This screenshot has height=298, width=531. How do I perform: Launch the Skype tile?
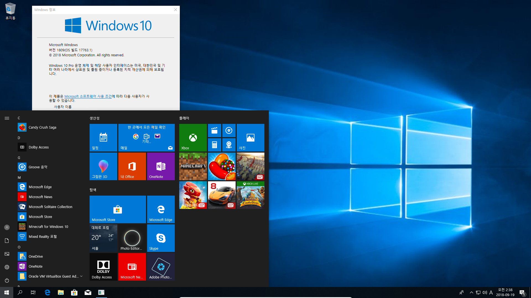click(x=161, y=238)
